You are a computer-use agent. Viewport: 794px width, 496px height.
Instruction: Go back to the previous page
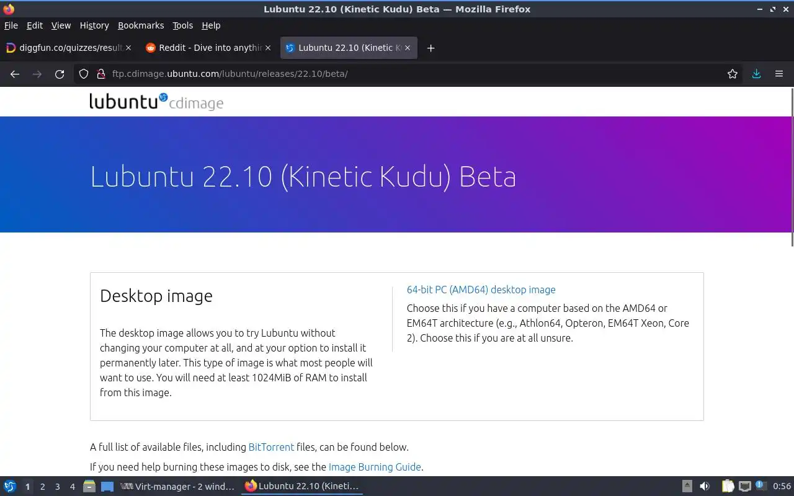(x=15, y=74)
